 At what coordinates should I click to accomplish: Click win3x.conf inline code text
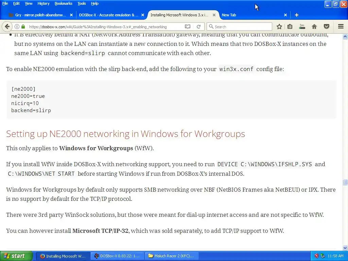coord(236,69)
